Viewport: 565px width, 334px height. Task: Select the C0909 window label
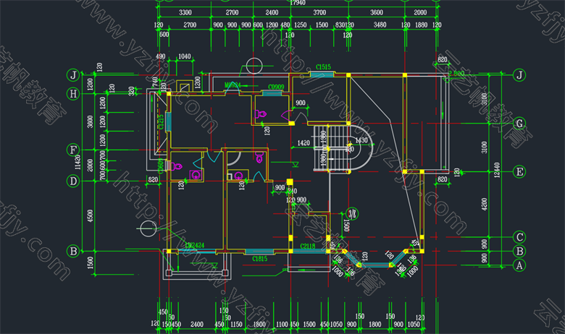(276, 87)
